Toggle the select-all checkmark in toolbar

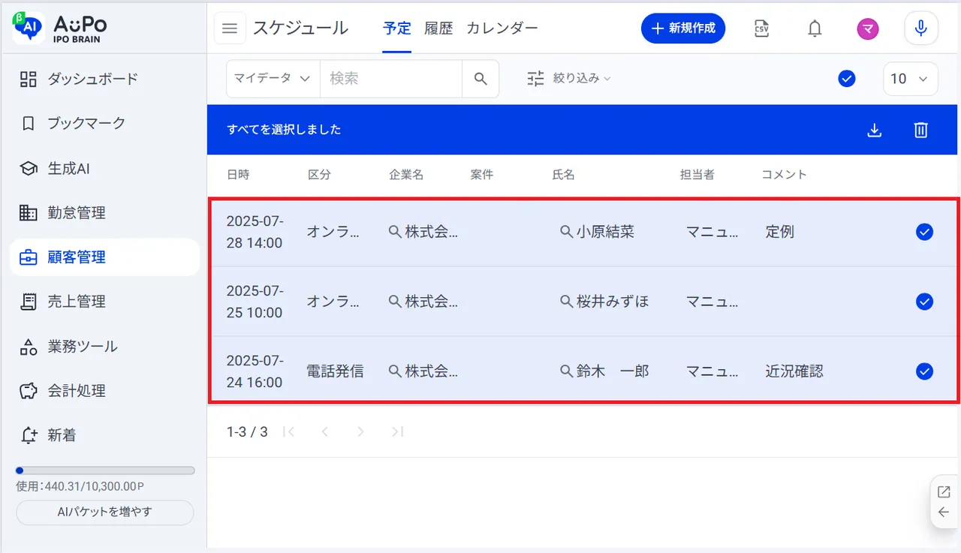(x=847, y=78)
